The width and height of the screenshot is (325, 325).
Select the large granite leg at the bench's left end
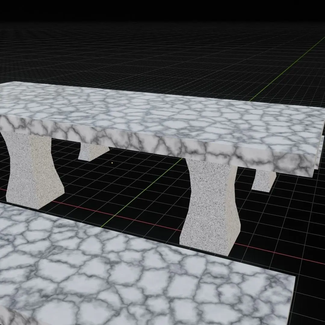33,170
